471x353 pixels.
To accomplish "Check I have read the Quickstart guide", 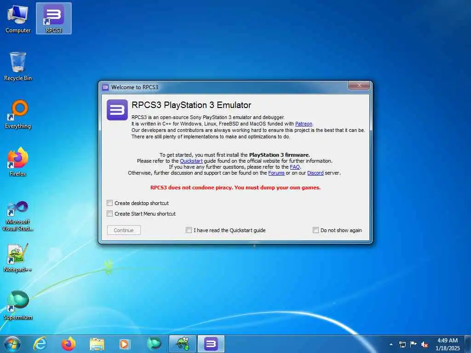I will click(189, 230).
